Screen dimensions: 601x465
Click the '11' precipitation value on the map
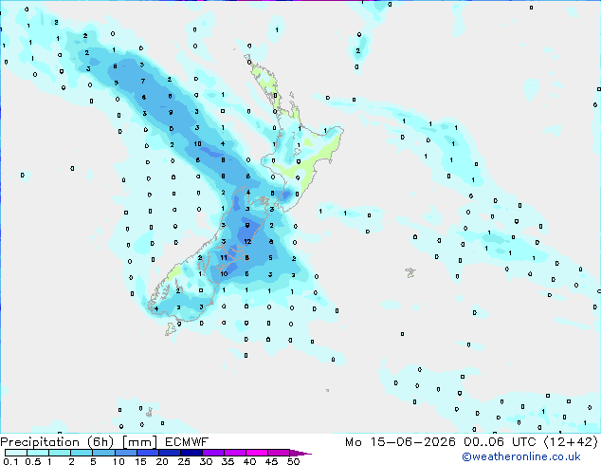pyautogui.click(x=224, y=258)
